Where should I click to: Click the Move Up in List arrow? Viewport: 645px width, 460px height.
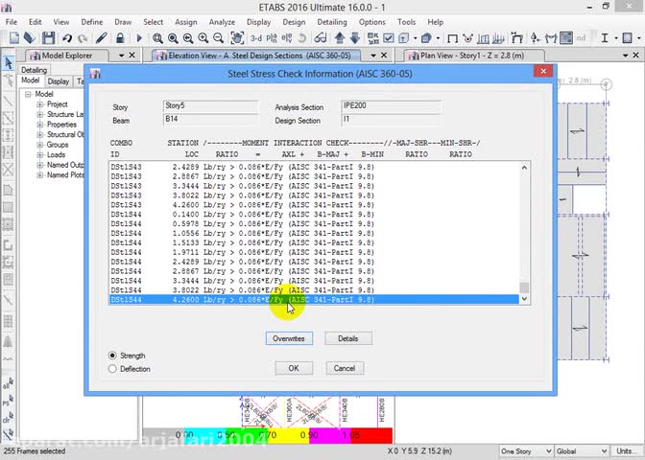point(340,38)
